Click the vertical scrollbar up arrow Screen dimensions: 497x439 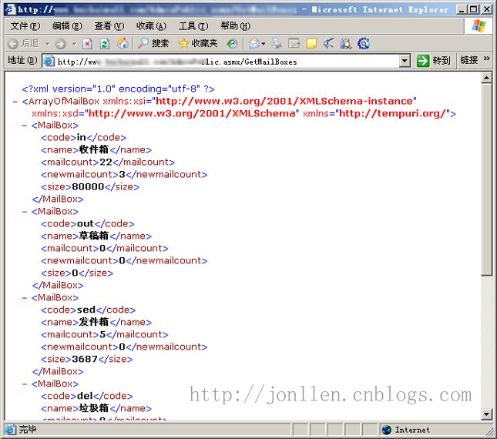click(x=486, y=78)
